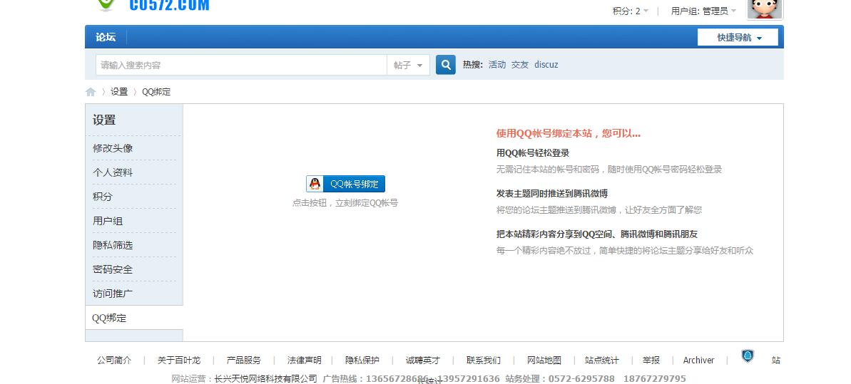Click the QQ绑定 breadcrumb link
This screenshot has height=384, width=851.
tap(156, 92)
